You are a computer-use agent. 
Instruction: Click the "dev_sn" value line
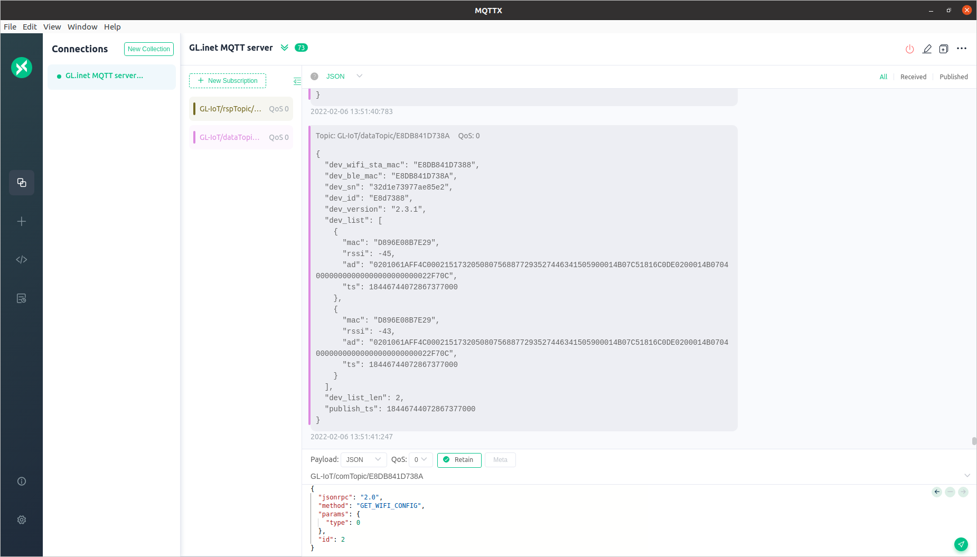pyautogui.click(x=388, y=187)
